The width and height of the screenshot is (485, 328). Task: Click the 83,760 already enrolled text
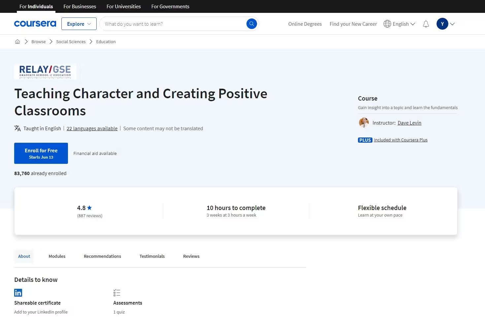point(40,173)
